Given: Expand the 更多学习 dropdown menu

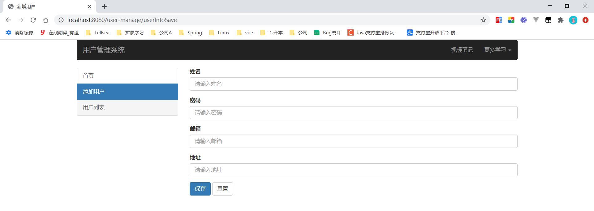Looking at the screenshot, I should pos(497,50).
